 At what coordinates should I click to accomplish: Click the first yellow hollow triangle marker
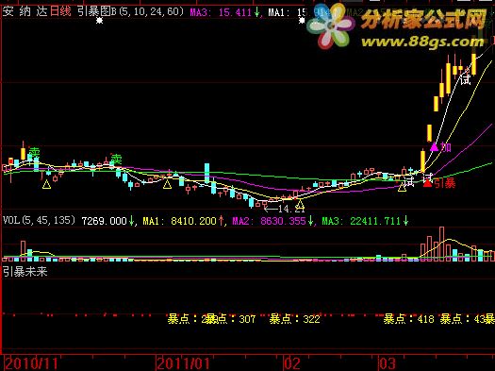coord(47,184)
